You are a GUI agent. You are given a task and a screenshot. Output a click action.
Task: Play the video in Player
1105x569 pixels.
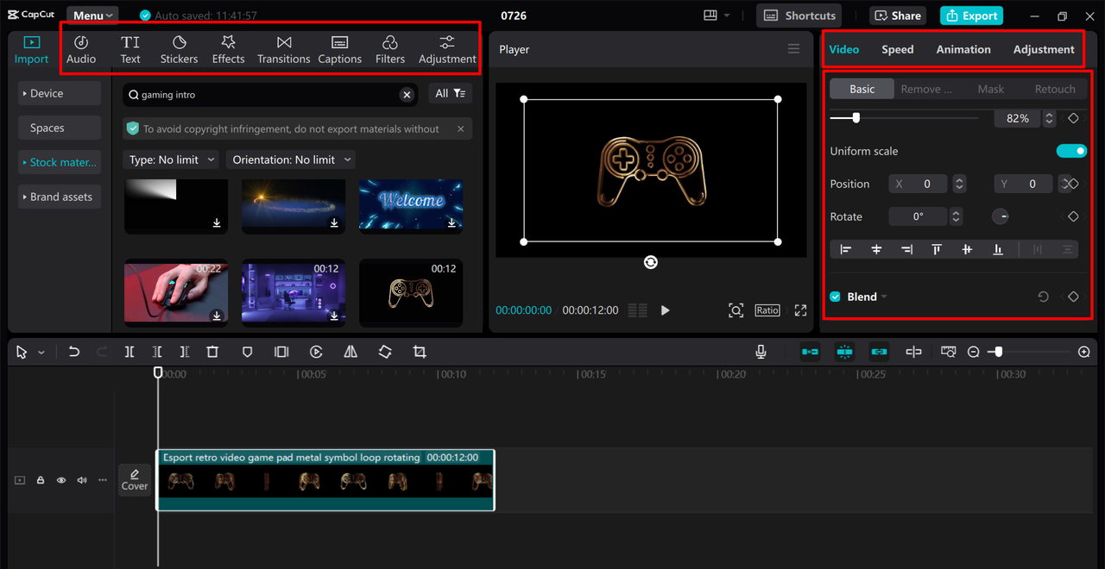tap(665, 310)
